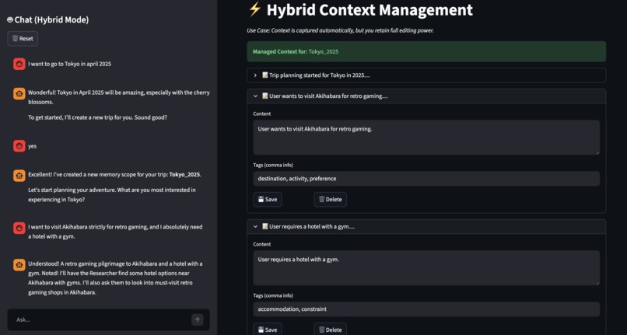Click the 'Use Case: Context is captured' subtitle
The image size is (627, 335).
pos(340,30)
